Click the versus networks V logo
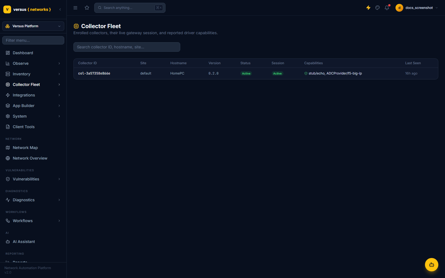 (7, 9)
